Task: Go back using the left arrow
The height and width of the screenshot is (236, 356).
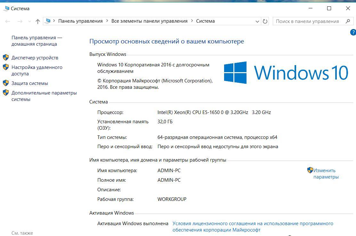Action: coord(7,21)
